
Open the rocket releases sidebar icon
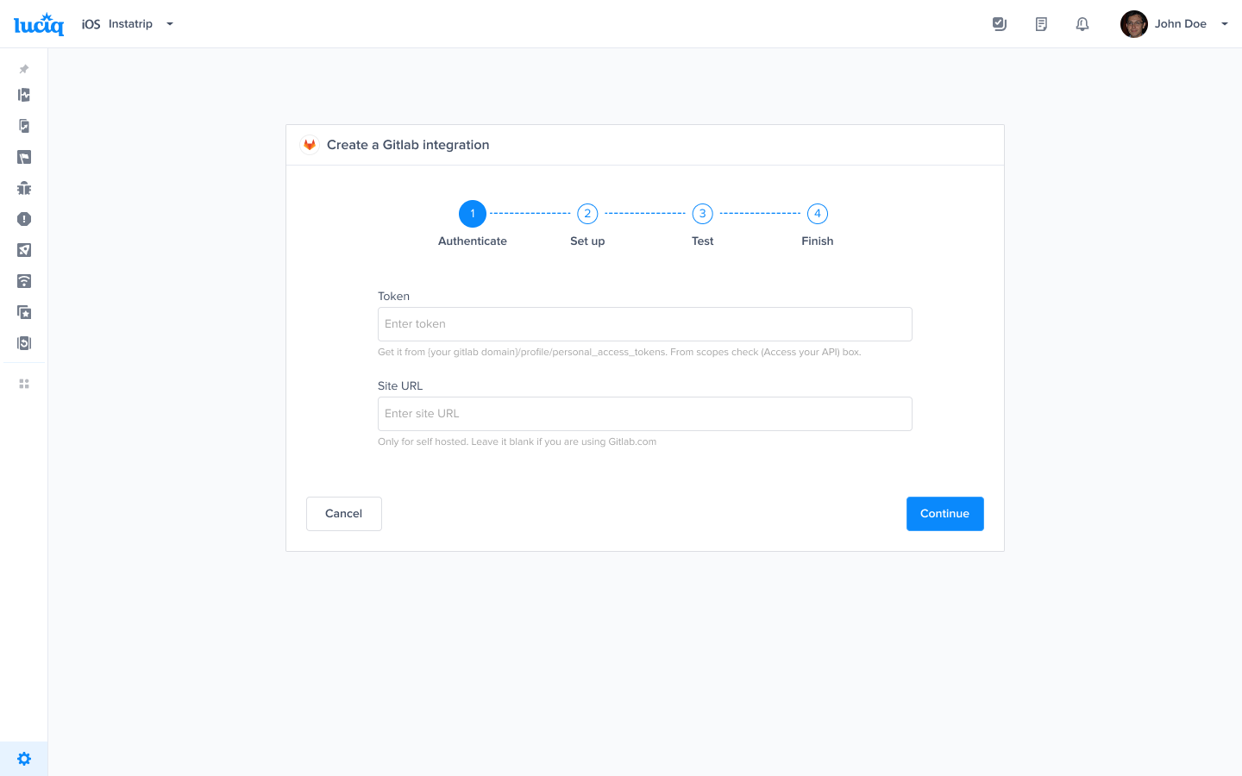click(x=24, y=250)
